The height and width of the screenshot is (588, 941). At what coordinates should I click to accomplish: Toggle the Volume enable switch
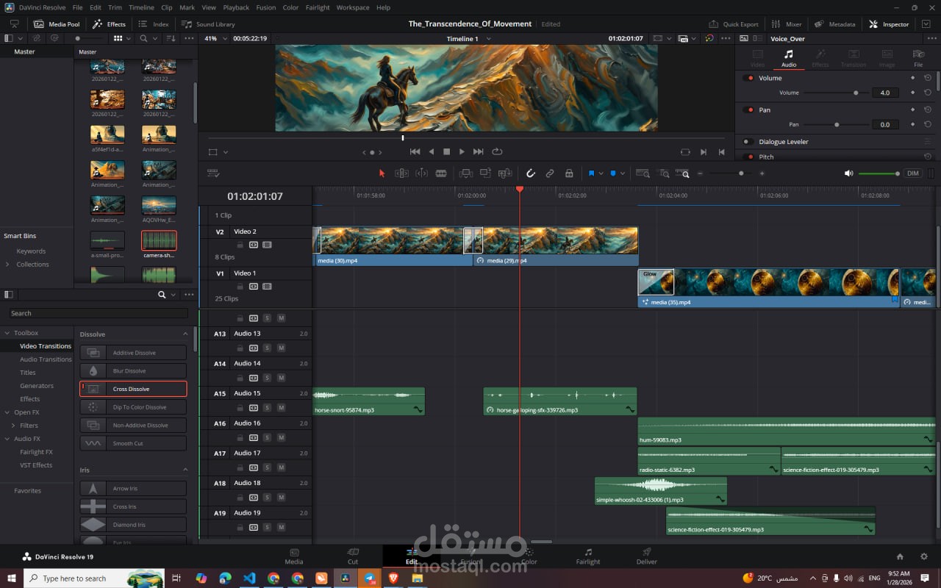pos(750,78)
